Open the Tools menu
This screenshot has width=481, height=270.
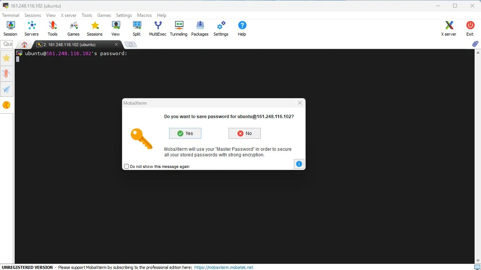87,15
